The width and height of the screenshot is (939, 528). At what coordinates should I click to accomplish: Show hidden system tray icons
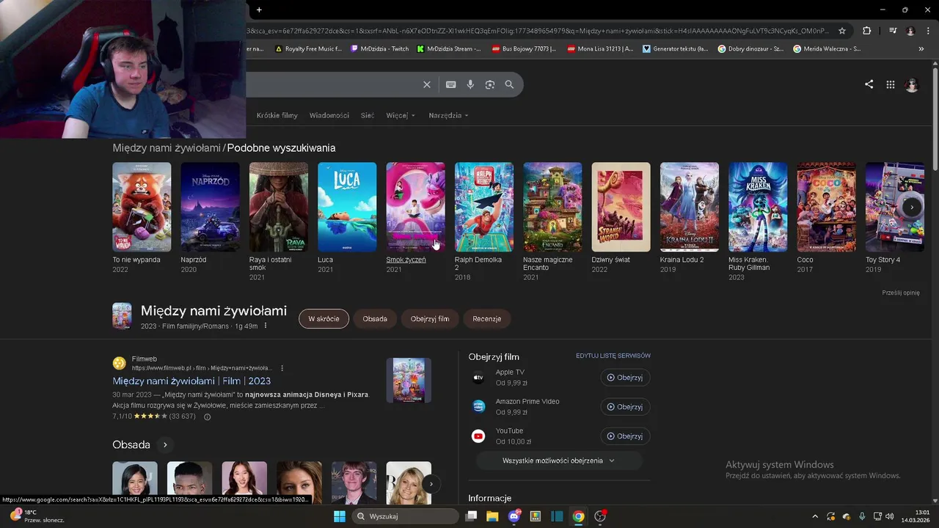point(814,516)
